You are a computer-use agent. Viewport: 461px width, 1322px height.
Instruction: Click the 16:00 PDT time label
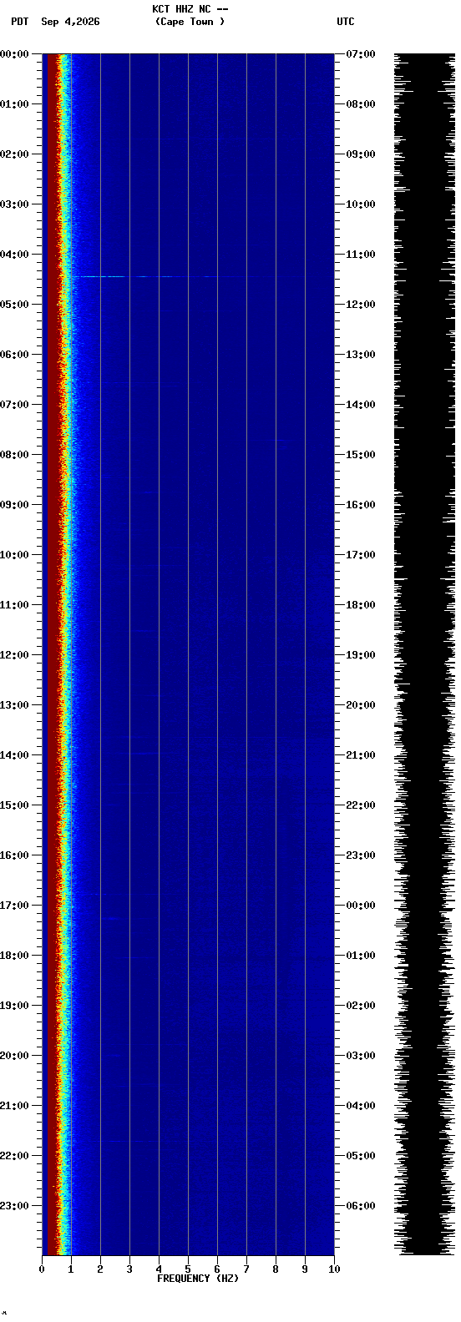pyautogui.click(x=14, y=855)
